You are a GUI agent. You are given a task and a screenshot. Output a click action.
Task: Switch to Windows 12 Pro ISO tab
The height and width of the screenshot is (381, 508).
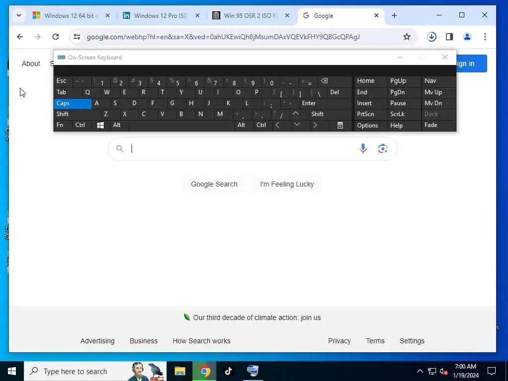tap(161, 15)
